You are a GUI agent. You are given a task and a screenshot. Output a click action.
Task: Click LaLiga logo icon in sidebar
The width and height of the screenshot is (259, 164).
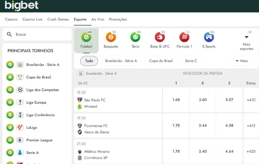(20, 127)
